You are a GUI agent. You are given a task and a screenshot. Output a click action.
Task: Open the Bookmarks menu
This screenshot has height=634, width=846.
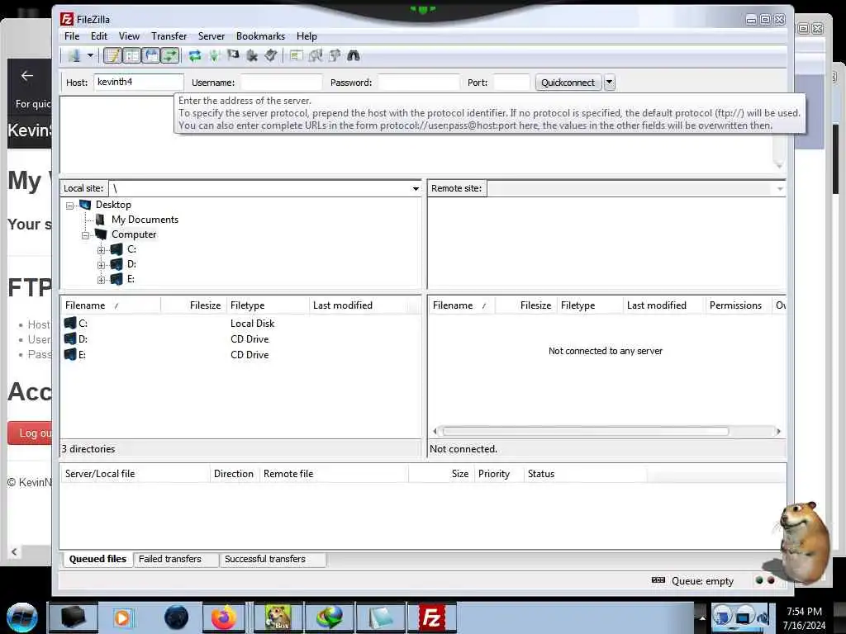pos(260,36)
